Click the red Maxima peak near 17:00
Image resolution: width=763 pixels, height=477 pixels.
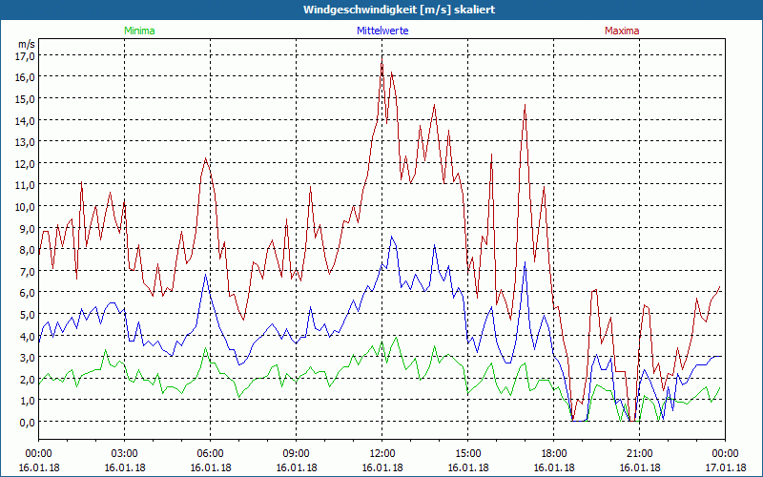tap(525, 106)
